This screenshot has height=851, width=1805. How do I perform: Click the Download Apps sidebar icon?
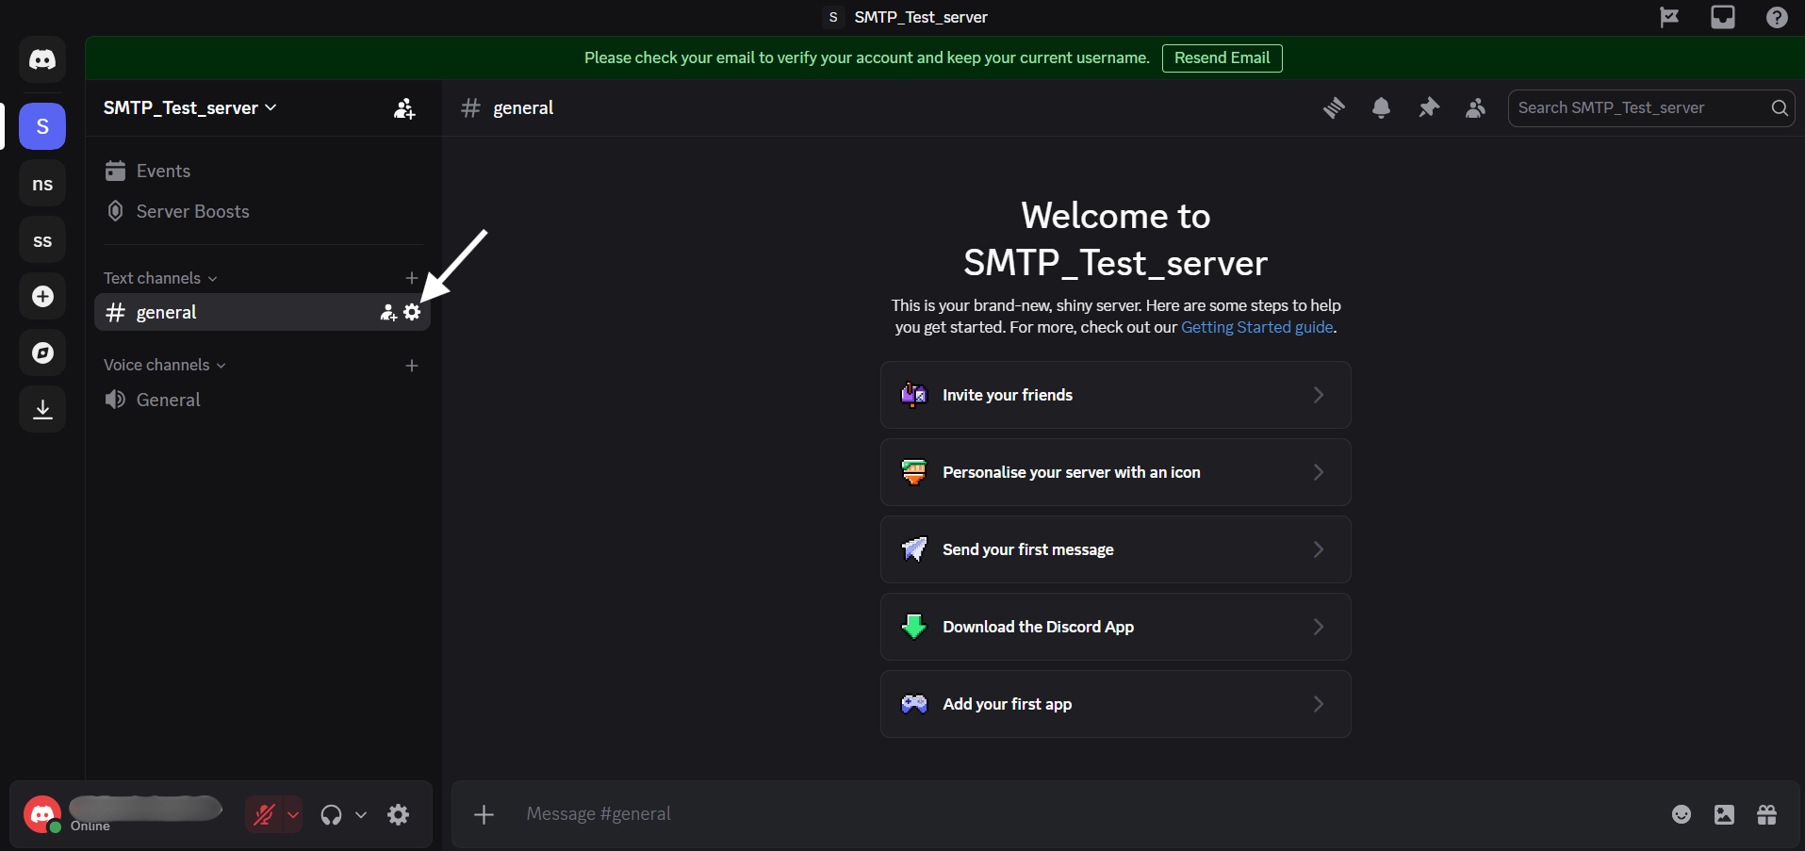[x=41, y=408]
